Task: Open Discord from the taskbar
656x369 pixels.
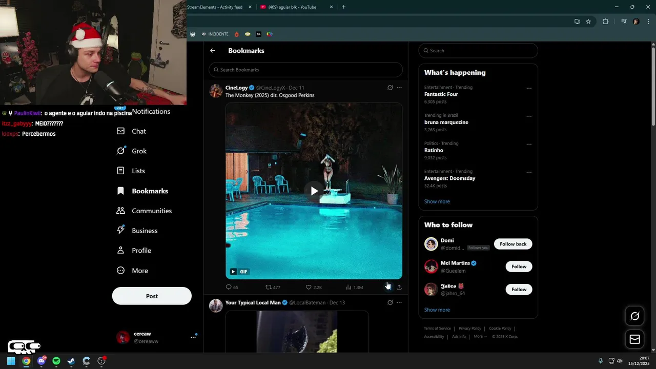Action: (x=42, y=361)
